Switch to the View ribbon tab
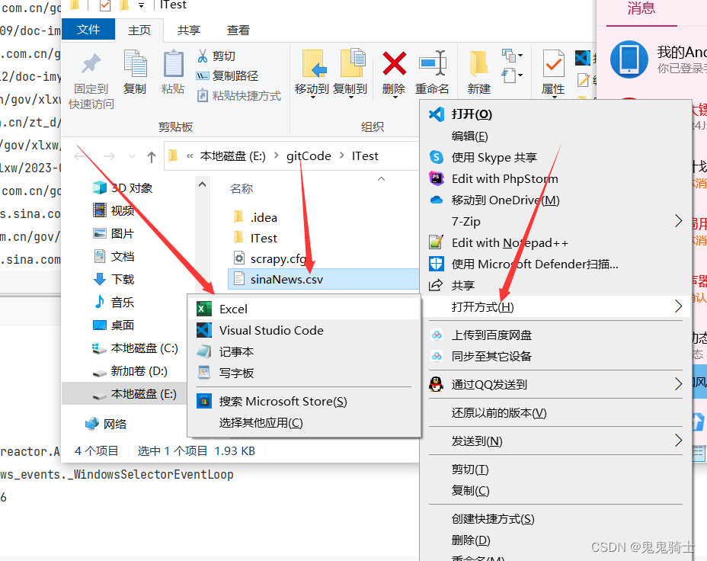The image size is (707, 561). click(238, 30)
